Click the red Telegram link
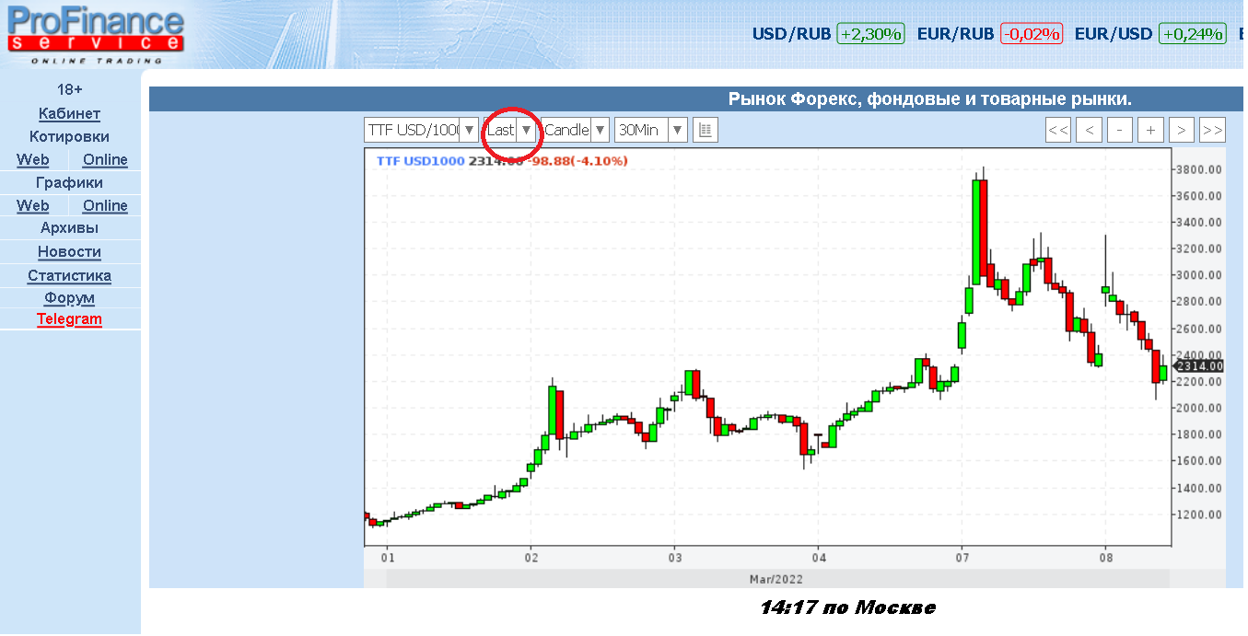Viewport: 1248px width, 636px height. click(69, 319)
